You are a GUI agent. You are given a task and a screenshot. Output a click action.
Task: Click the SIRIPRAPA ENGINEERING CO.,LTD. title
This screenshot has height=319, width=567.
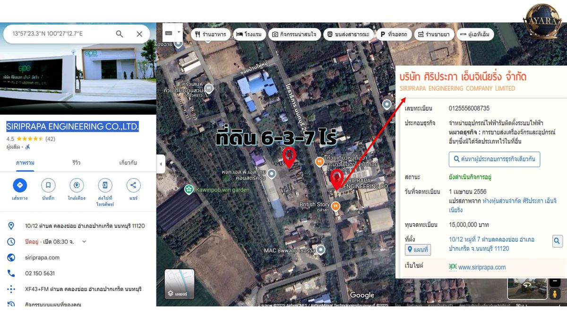pyautogui.click(x=72, y=127)
